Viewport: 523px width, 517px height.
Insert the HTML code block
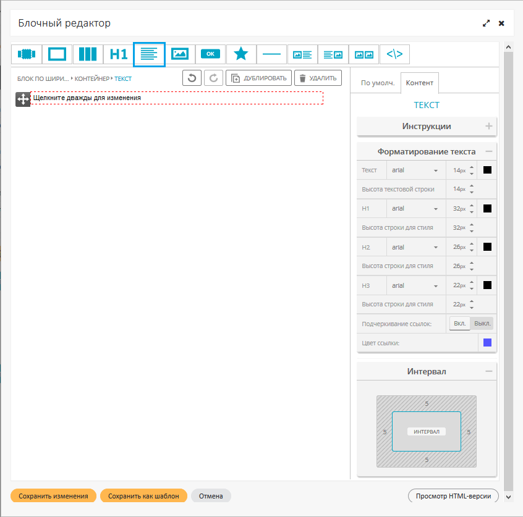coord(394,54)
